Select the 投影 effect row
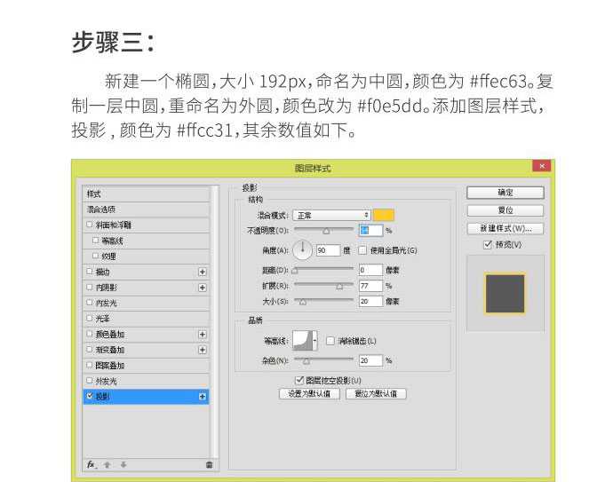Viewport: 613px width, 482px height. click(x=147, y=397)
